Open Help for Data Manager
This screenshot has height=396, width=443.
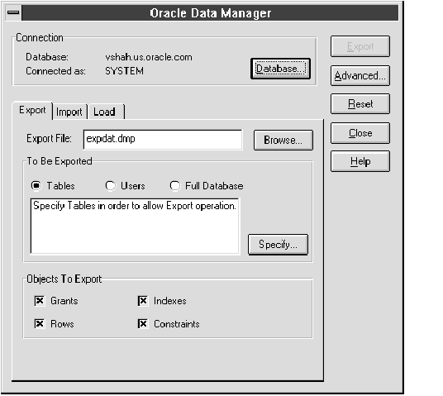360,161
